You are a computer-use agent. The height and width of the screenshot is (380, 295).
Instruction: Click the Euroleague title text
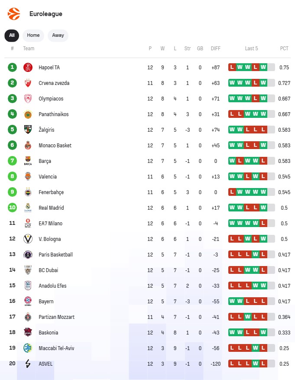(46, 14)
